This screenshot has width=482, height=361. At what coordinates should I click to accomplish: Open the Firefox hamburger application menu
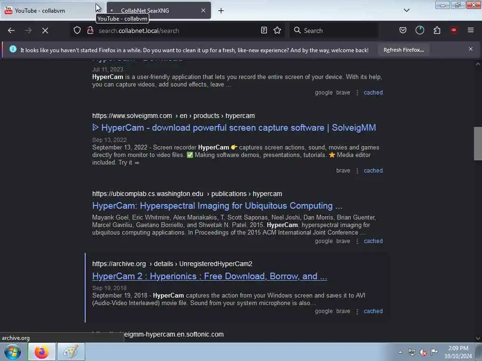(x=471, y=30)
